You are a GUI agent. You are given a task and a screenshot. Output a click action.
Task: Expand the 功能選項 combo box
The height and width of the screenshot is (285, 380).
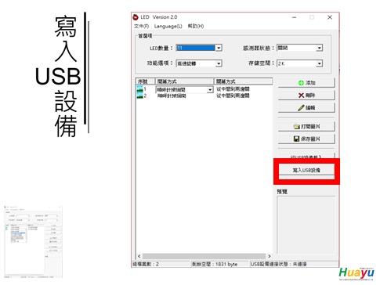(219, 63)
